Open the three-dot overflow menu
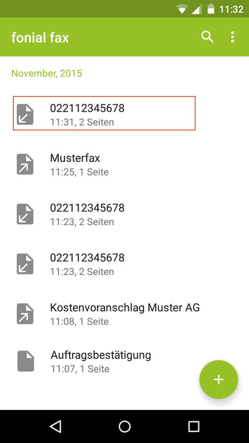This screenshot has width=249, height=443. (x=232, y=37)
